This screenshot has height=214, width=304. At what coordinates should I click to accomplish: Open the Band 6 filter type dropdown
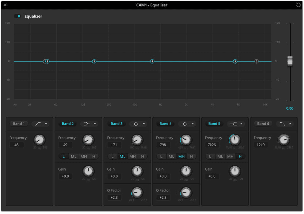point(285,124)
